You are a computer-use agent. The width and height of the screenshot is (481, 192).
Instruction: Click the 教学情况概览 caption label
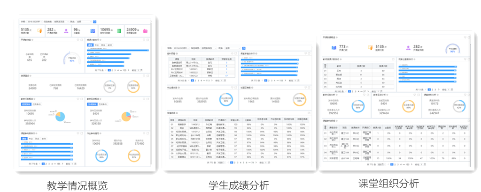coord(77,185)
